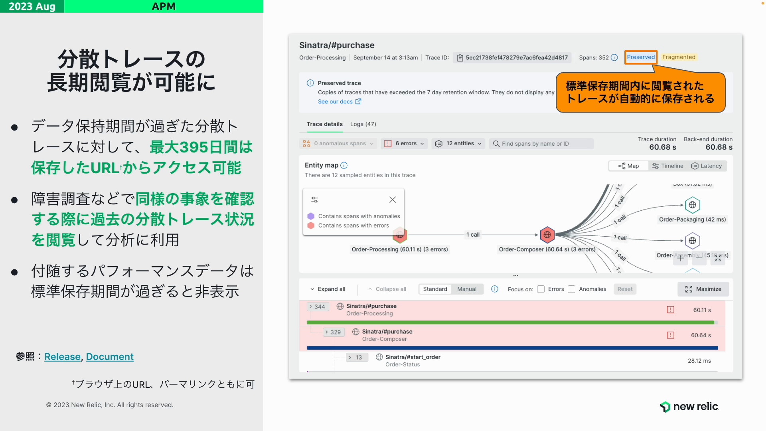Click the Spans info icon
Image resolution: width=766 pixels, height=431 pixels.
(614, 57)
